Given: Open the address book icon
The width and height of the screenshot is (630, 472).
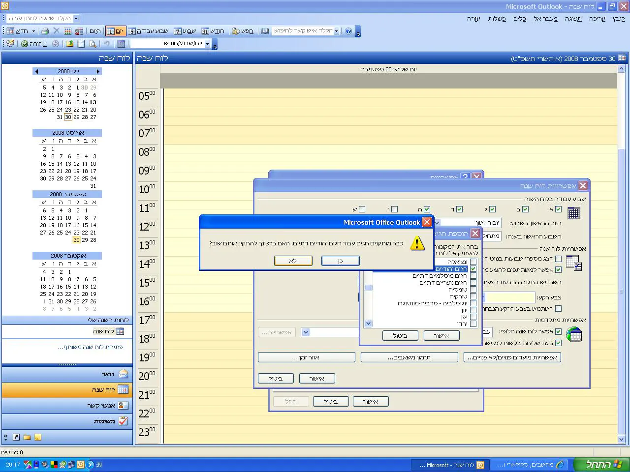Looking at the screenshot, I should pos(265,31).
